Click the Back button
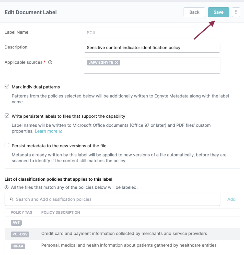The width and height of the screenshot is (244, 255). tap(194, 12)
